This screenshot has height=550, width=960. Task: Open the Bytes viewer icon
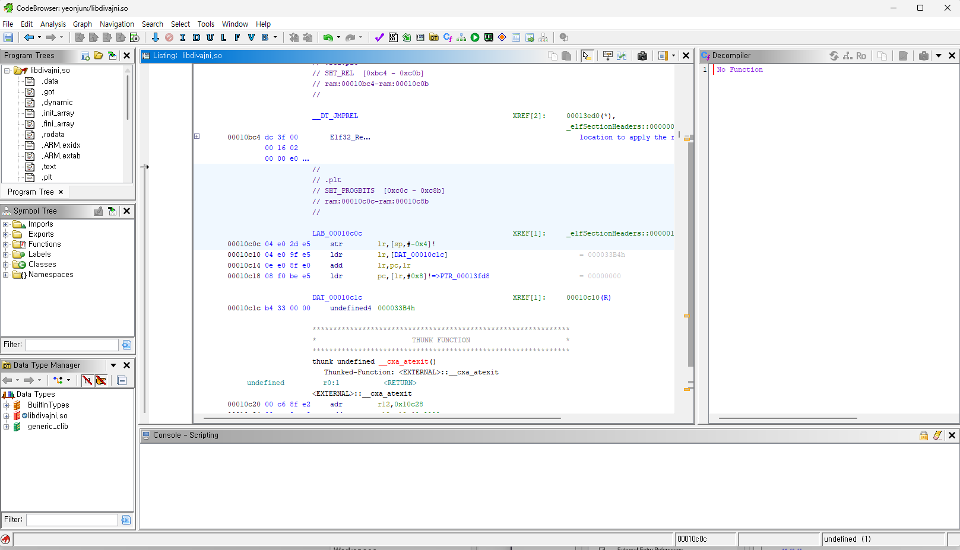coord(393,37)
